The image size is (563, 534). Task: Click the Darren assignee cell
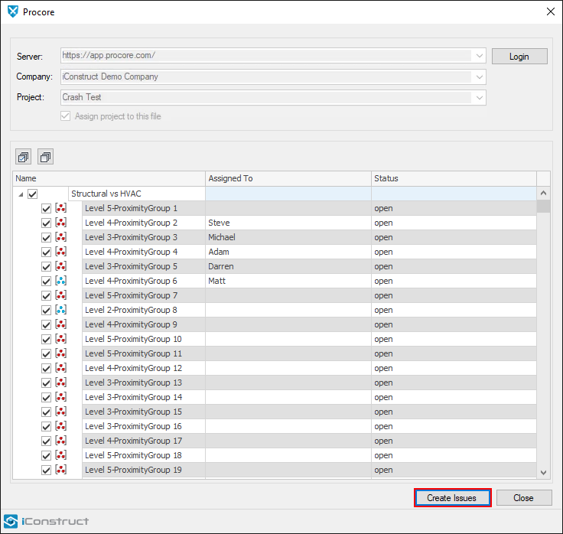tap(288, 266)
